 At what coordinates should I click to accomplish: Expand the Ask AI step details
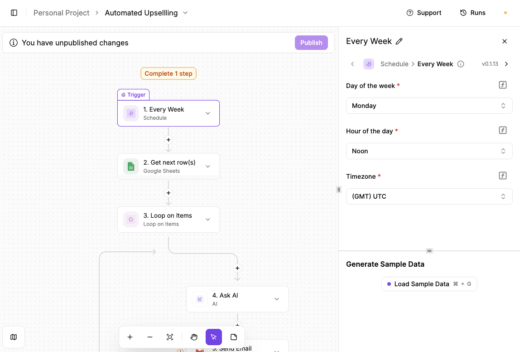click(x=276, y=299)
